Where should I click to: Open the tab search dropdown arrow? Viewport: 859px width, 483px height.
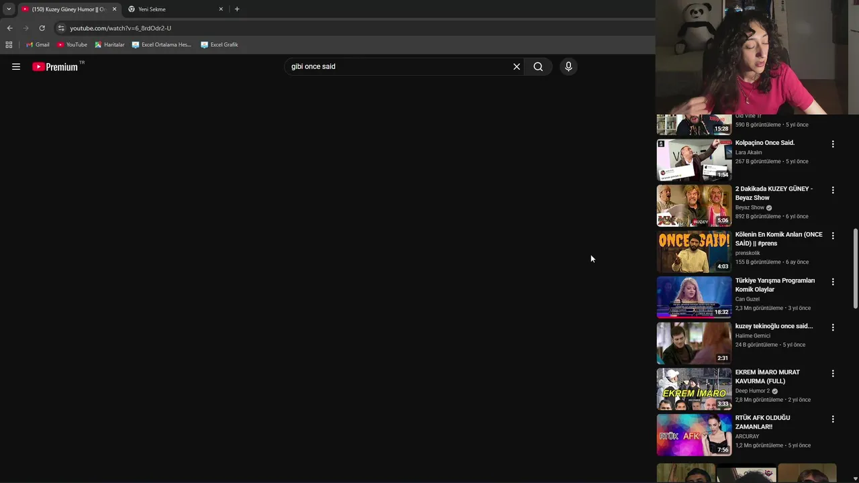click(x=9, y=9)
